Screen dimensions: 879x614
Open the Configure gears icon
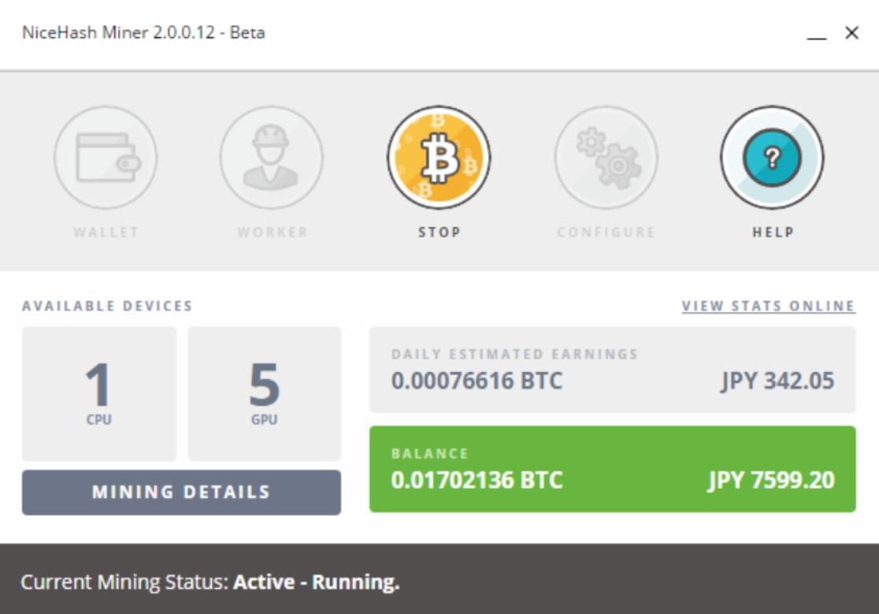pyautogui.click(x=606, y=158)
